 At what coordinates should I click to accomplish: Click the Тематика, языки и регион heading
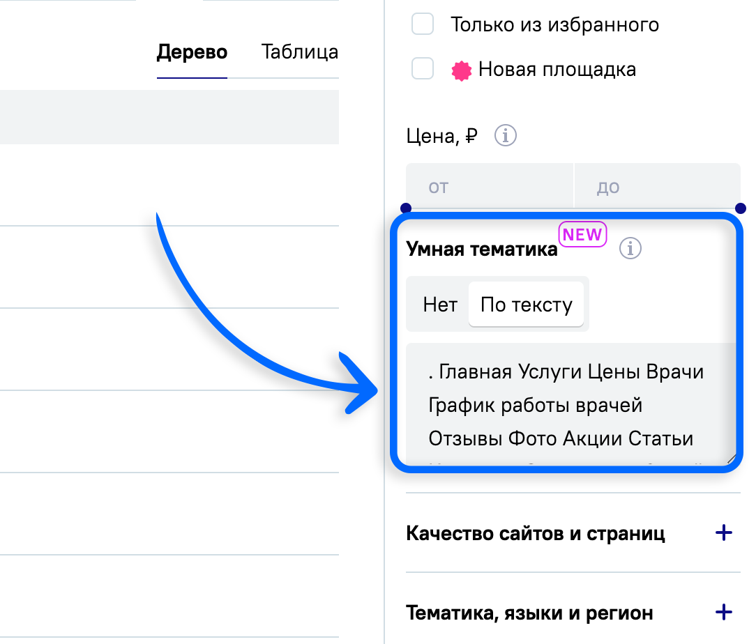pos(529,613)
